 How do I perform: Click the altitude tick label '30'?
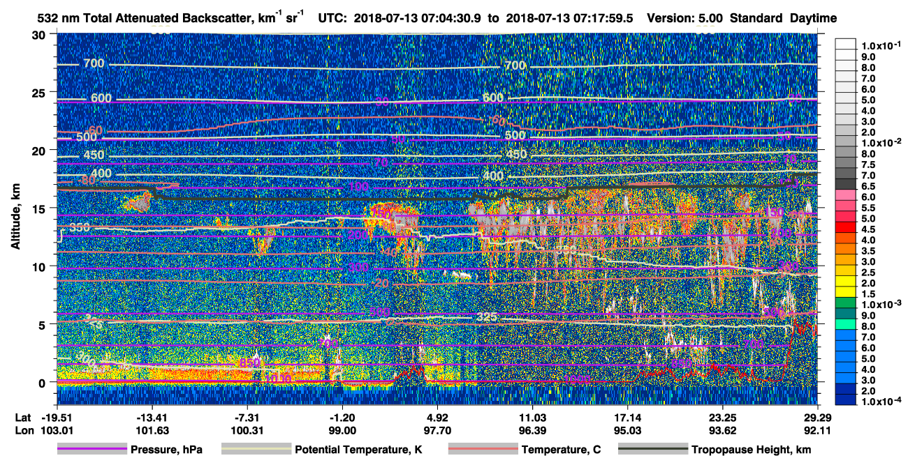41,34
